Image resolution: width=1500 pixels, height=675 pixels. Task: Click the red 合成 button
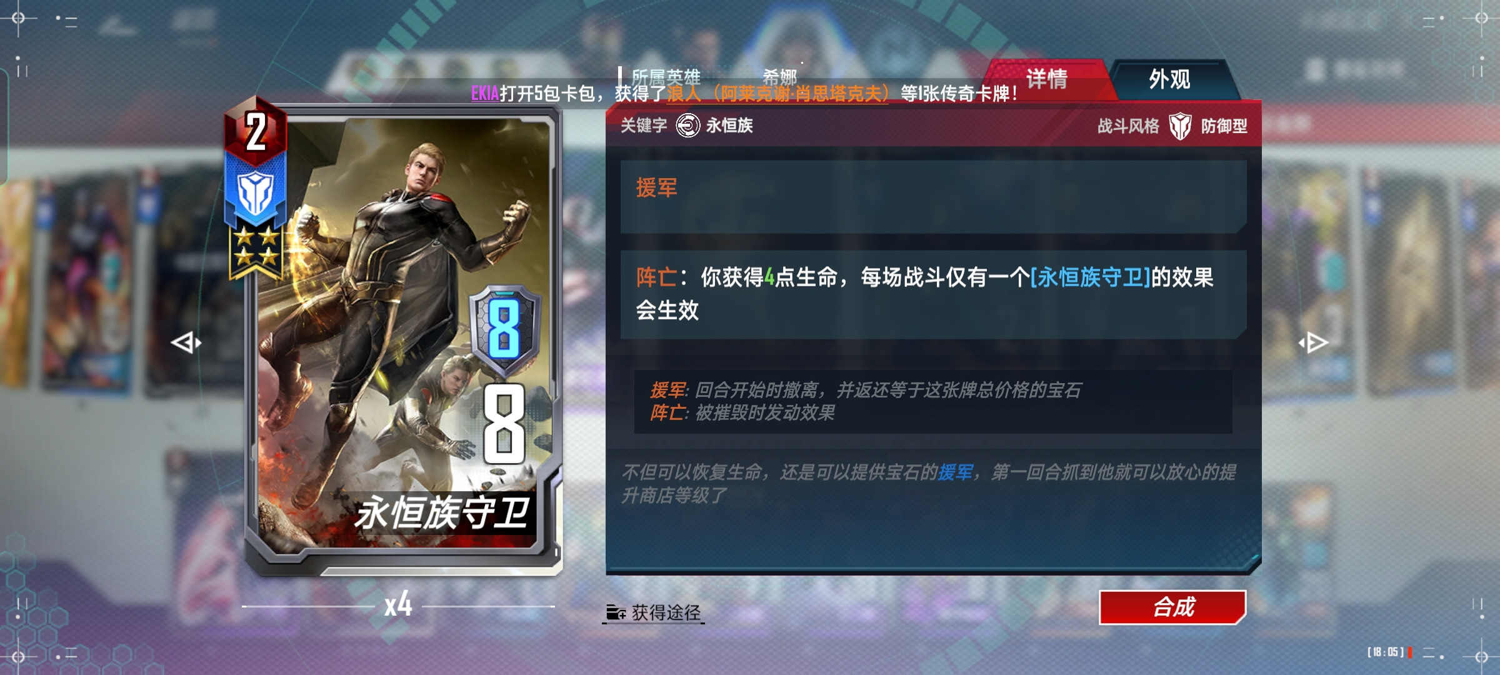1173,607
